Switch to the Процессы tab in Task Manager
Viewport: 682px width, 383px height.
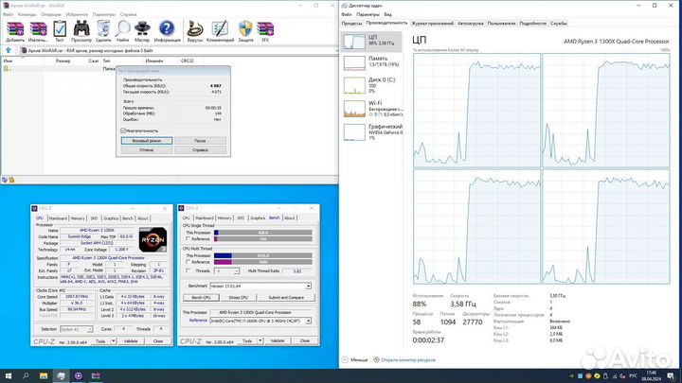[x=351, y=24]
